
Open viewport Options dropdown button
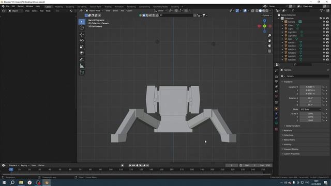pyautogui.click(x=266, y=16)
